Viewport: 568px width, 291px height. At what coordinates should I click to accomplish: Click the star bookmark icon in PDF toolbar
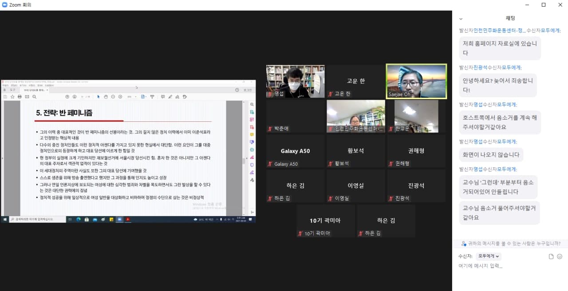12,97
